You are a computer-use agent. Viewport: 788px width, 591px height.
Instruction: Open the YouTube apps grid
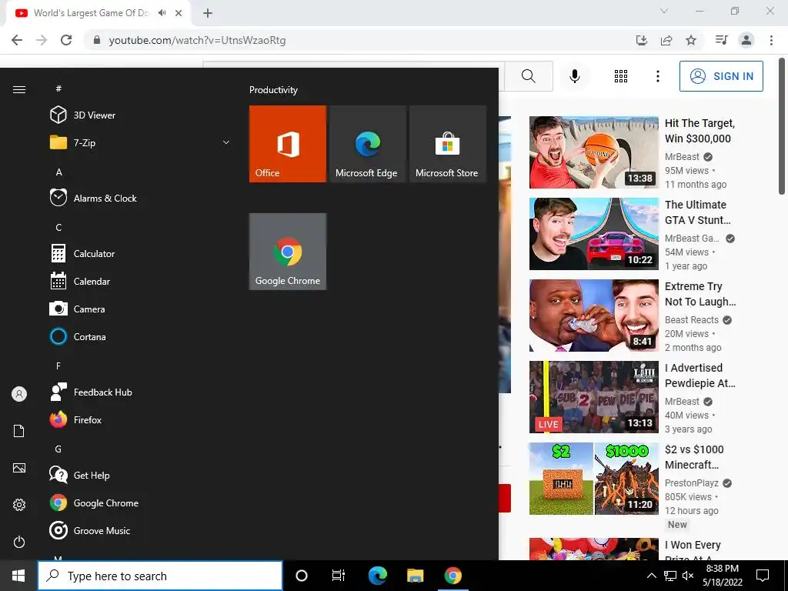621,76
